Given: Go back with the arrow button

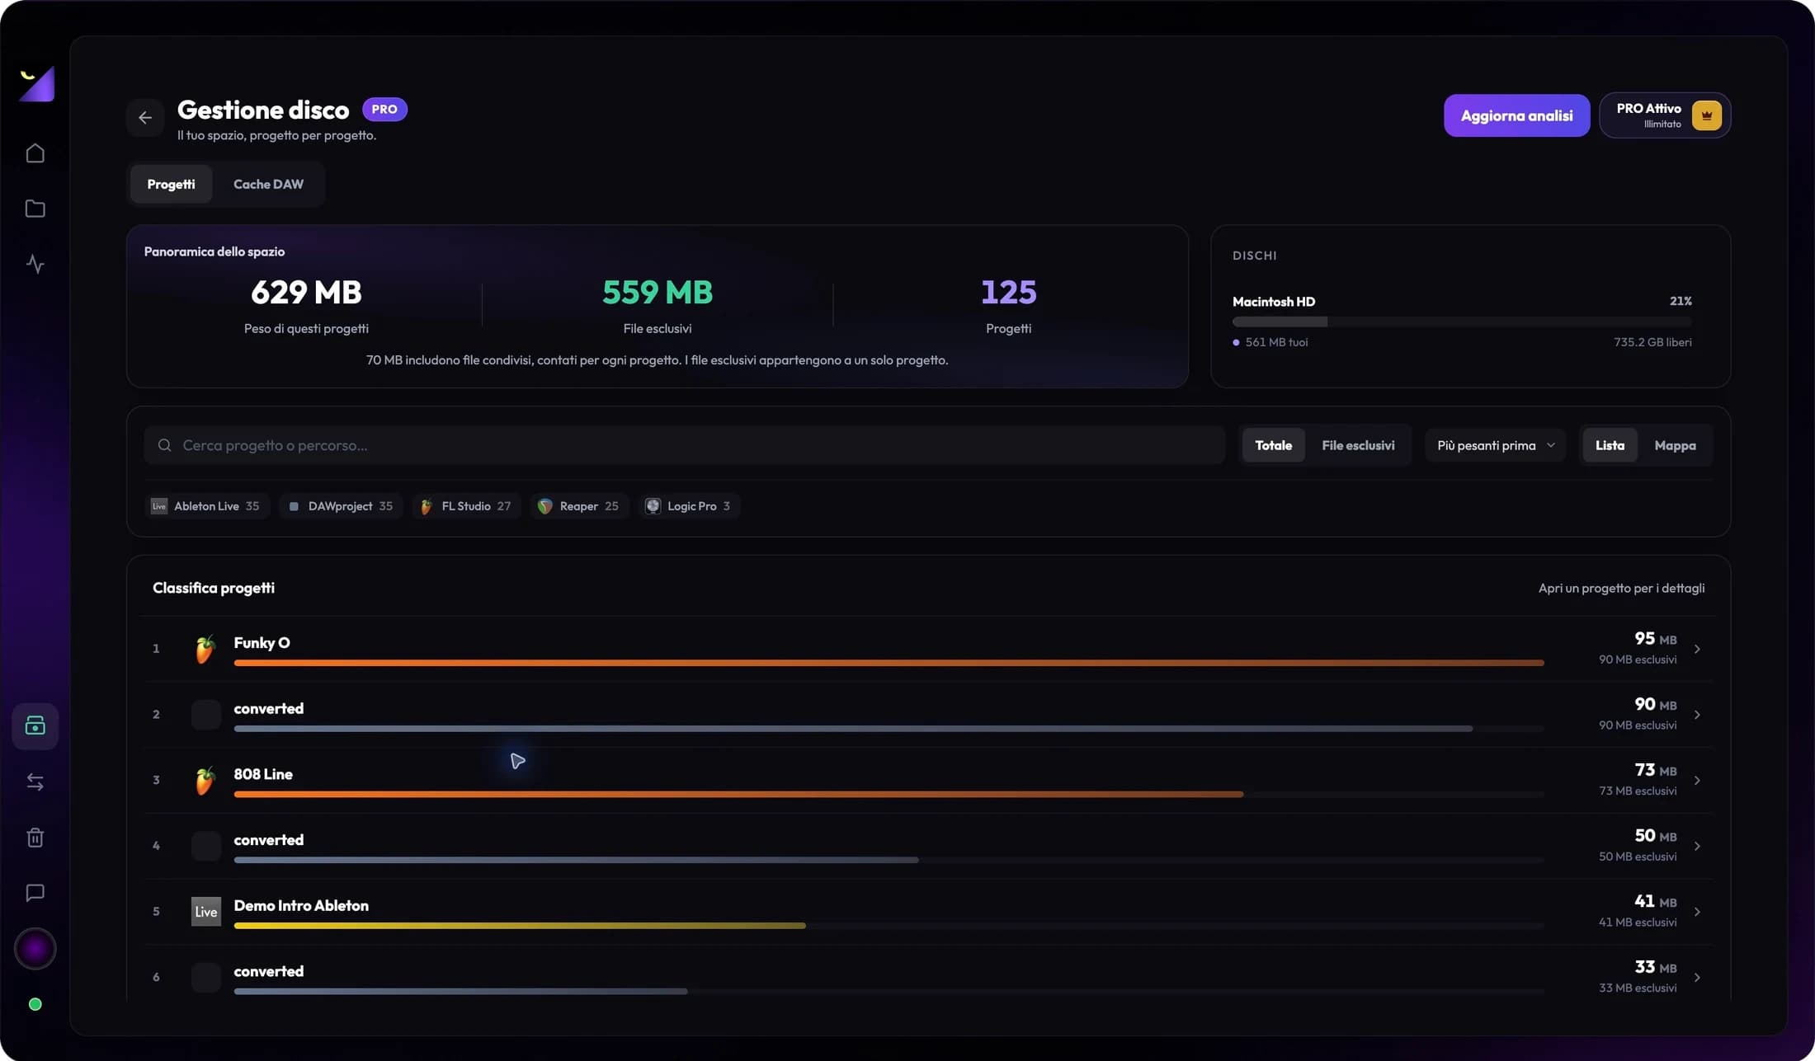Looking at the screenshot, I should coord(145,117).
